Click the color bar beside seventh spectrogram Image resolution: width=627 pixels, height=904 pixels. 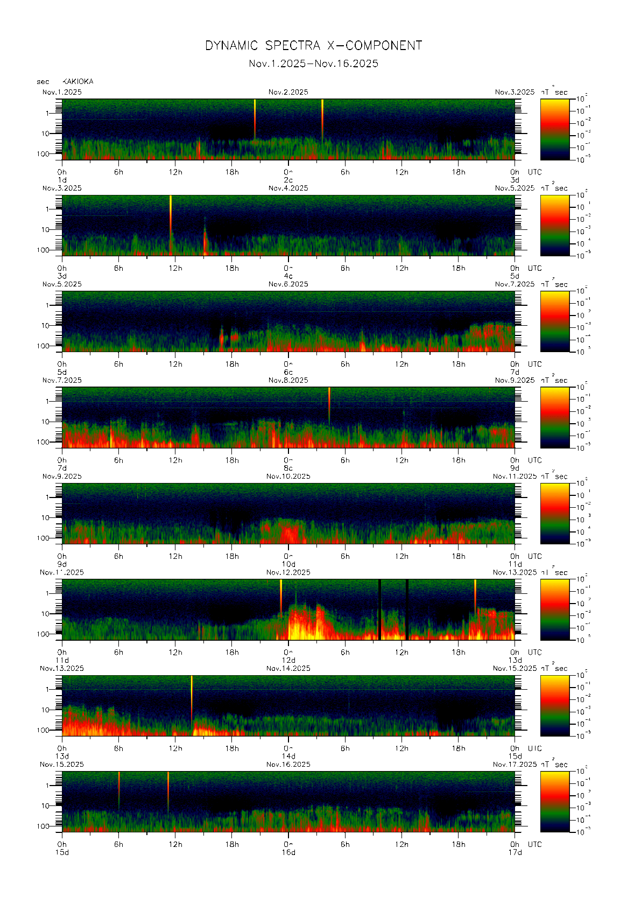point(554,705)
